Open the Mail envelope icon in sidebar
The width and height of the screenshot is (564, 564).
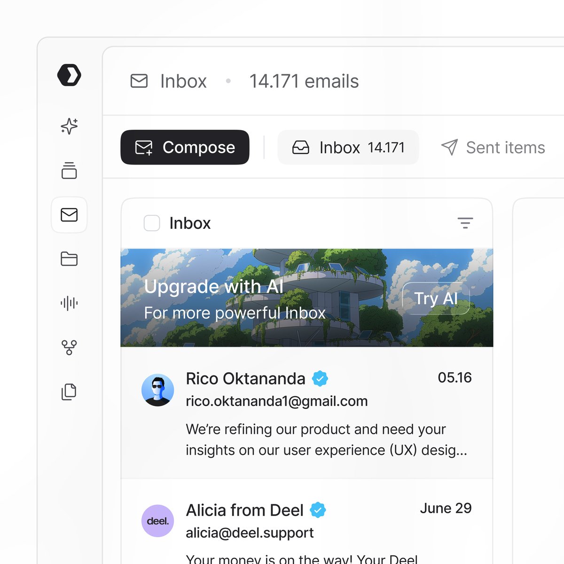click(69, 215)
